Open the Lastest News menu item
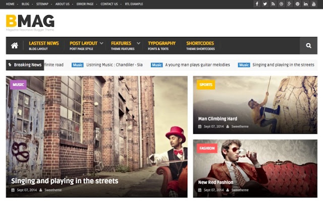The height and width of the screenshot is (201, 323). tap(44, 45)
